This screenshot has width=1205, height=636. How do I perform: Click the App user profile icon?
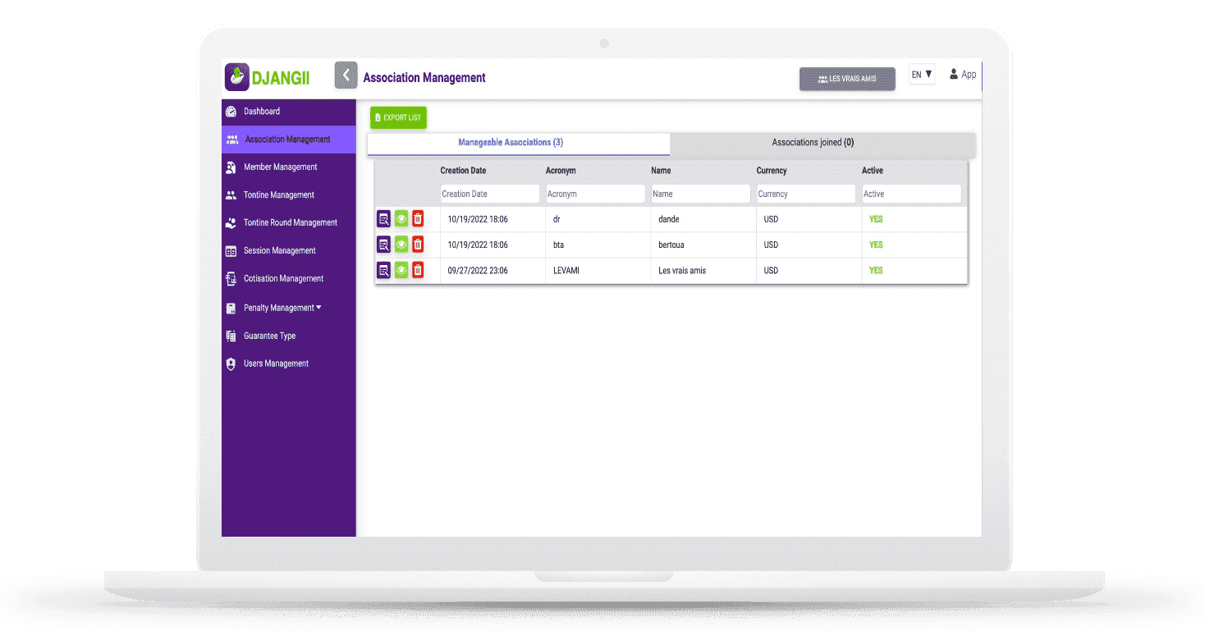coord(954,74)
